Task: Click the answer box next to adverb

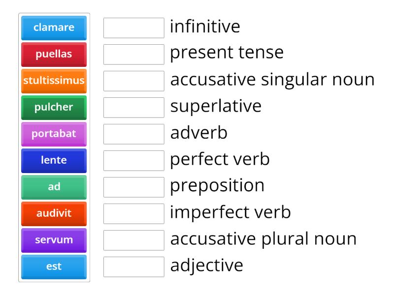Action: click(134, 134)
